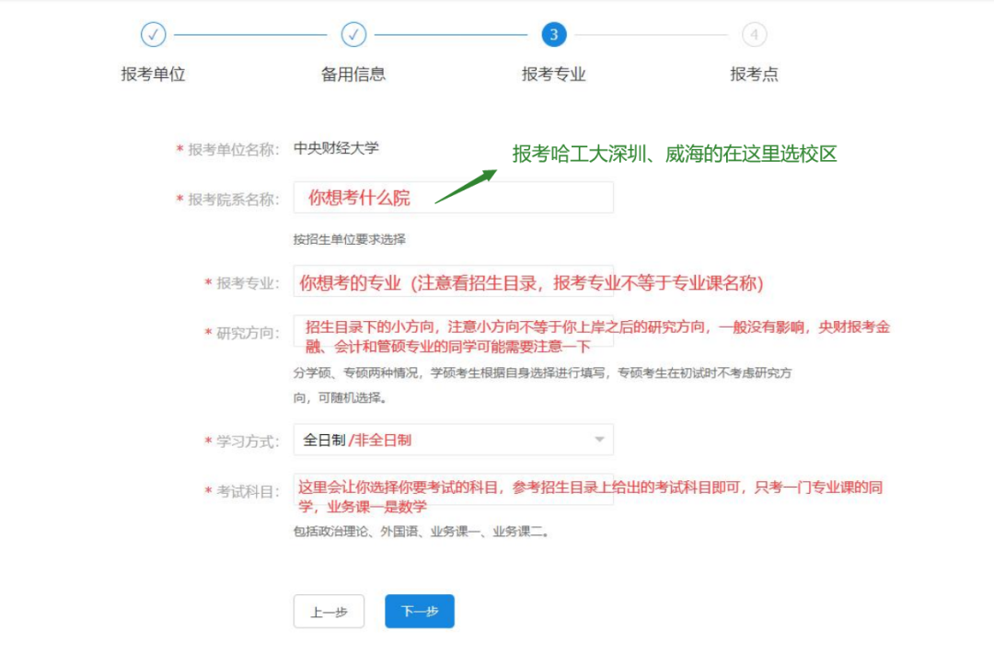Click the completed checkmark icon above 报考单位
Viewport: 994px width, 654px height.
[x=153, y=34]
